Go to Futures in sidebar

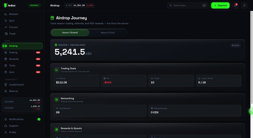[22, 27]
